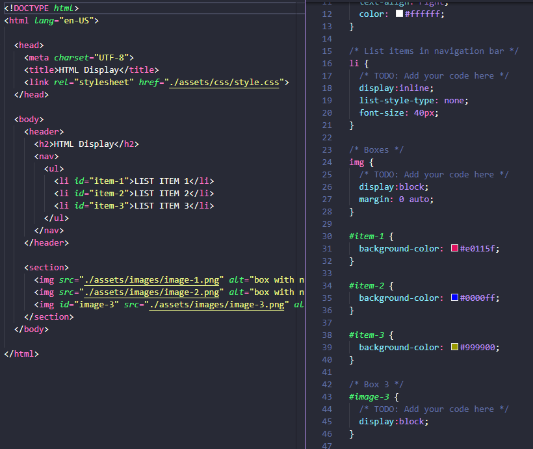This screenshot has width=533, height=449.
Task: Click line number 43 in CSS gutter
Action: coord(327,396)
